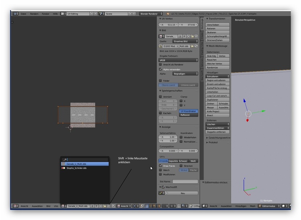This screenshot has width=301, height=220.
Task: Enable the Strecken checkbox
Action: 181,166
